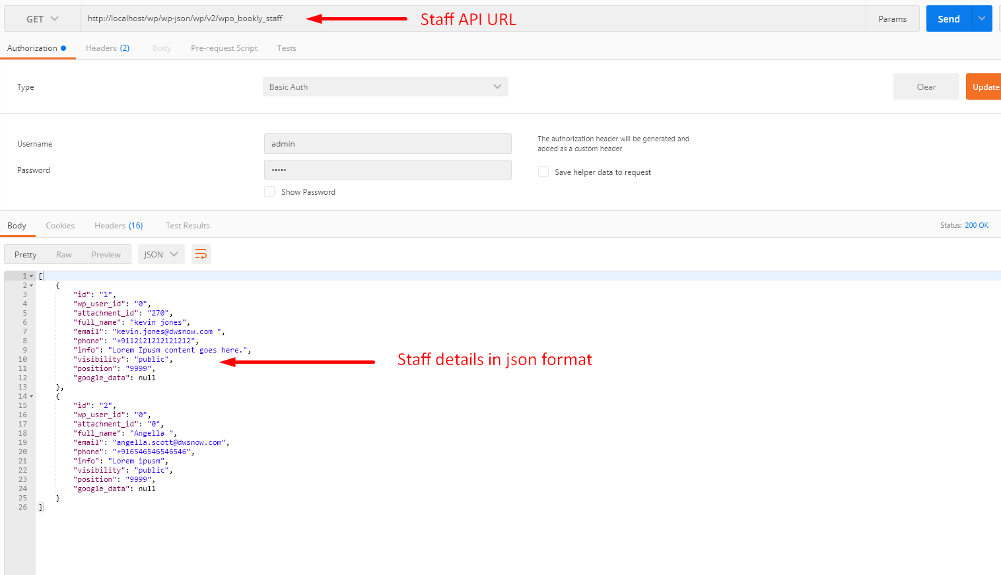Switch to Preview response view

[106, 254]
